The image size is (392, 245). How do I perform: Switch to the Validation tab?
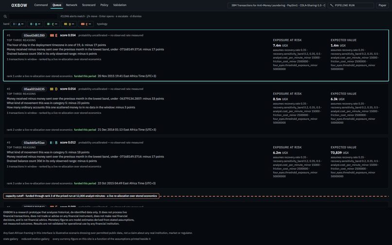point(120,5)
